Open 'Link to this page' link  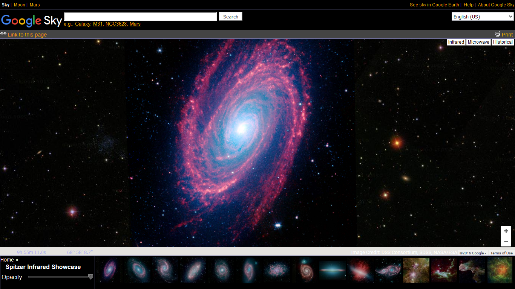point(27,35)
